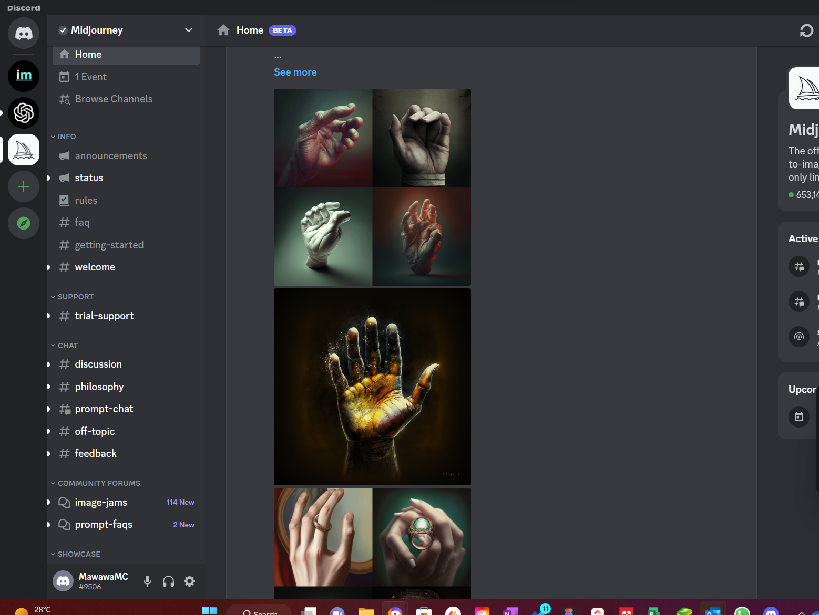Viewport: 819px width, 615px height.
Task: Open Discord direct messages home icon
Action: point(24,34)
